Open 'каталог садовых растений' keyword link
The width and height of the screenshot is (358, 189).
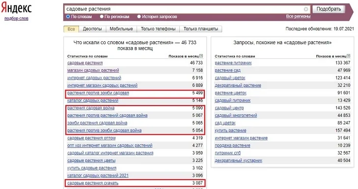(x=93, y=101)
